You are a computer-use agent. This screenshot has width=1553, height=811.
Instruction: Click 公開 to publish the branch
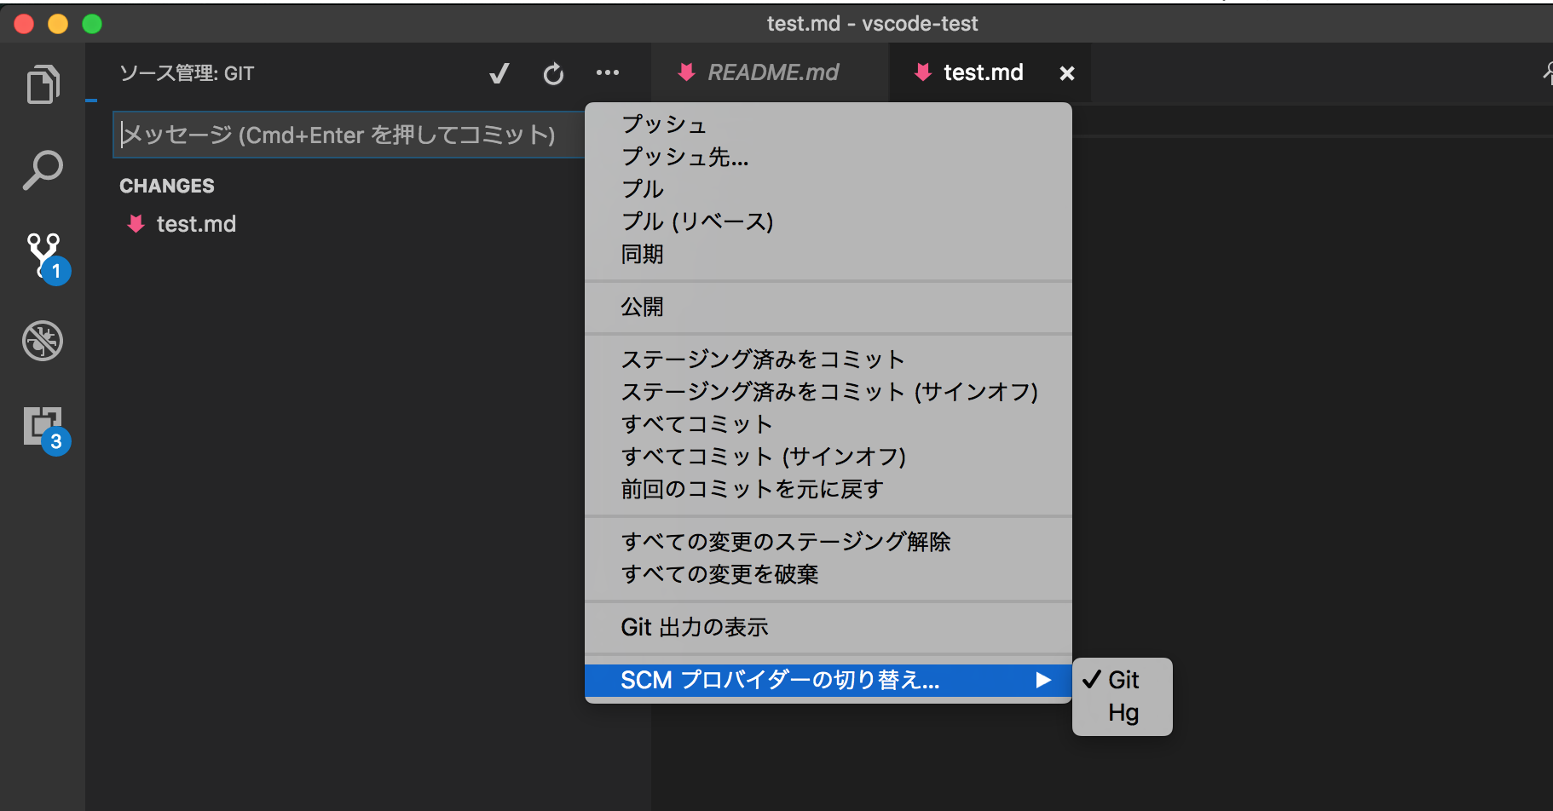coord(643,307)
